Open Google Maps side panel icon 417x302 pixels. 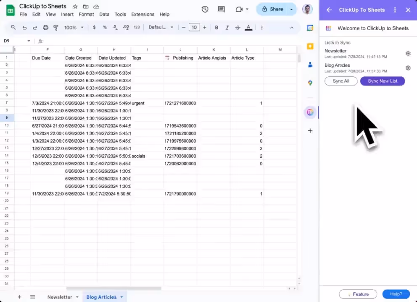pyautogui.click(x=310, y=83)
